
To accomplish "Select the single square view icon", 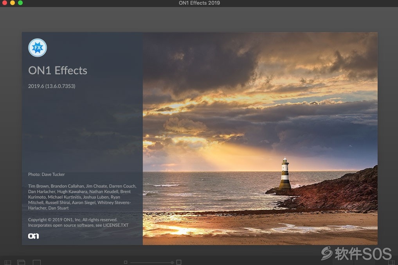I will (36, 262).
